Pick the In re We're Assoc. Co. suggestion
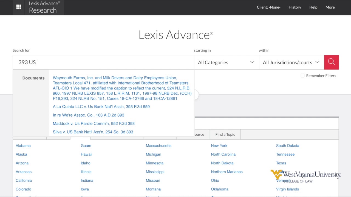 coord(88,115)
